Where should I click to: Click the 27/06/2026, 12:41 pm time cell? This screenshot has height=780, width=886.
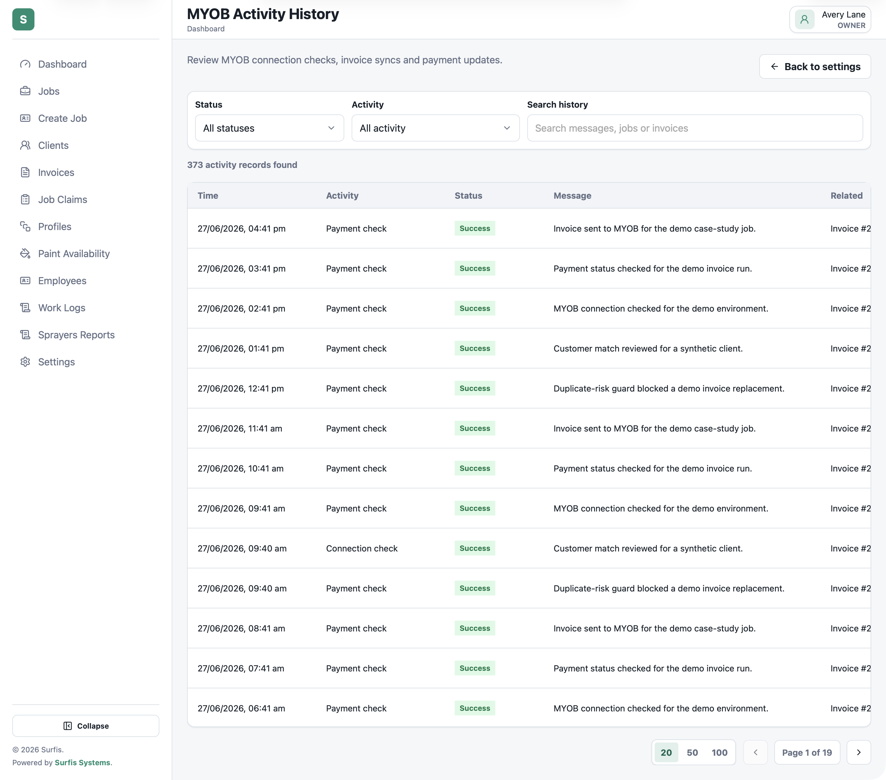[x=241, y=388]
